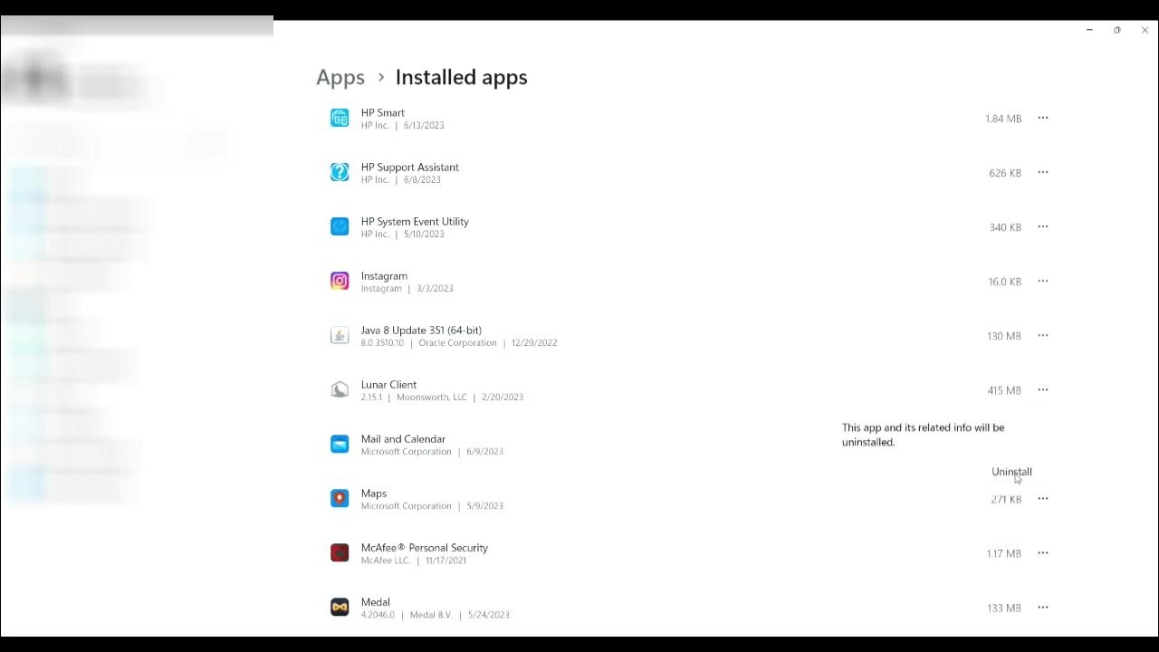The width and height of the screenshot is (1159, 652).
Task: Click the Java 8 Update icon
Action: coord(340,335)
